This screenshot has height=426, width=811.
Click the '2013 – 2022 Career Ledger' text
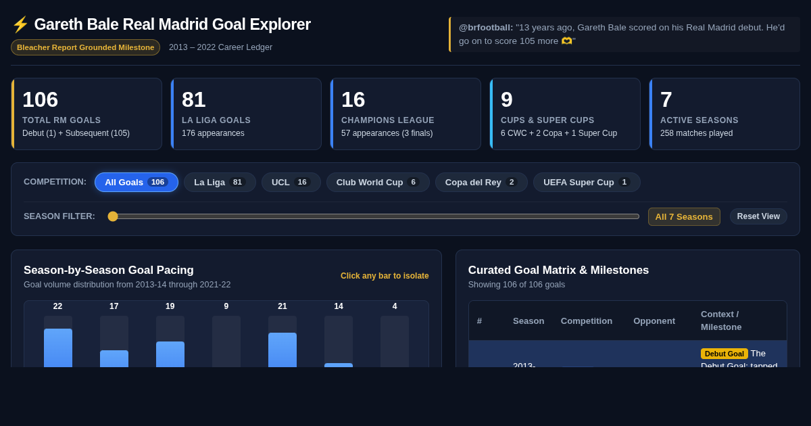[220, 47]
